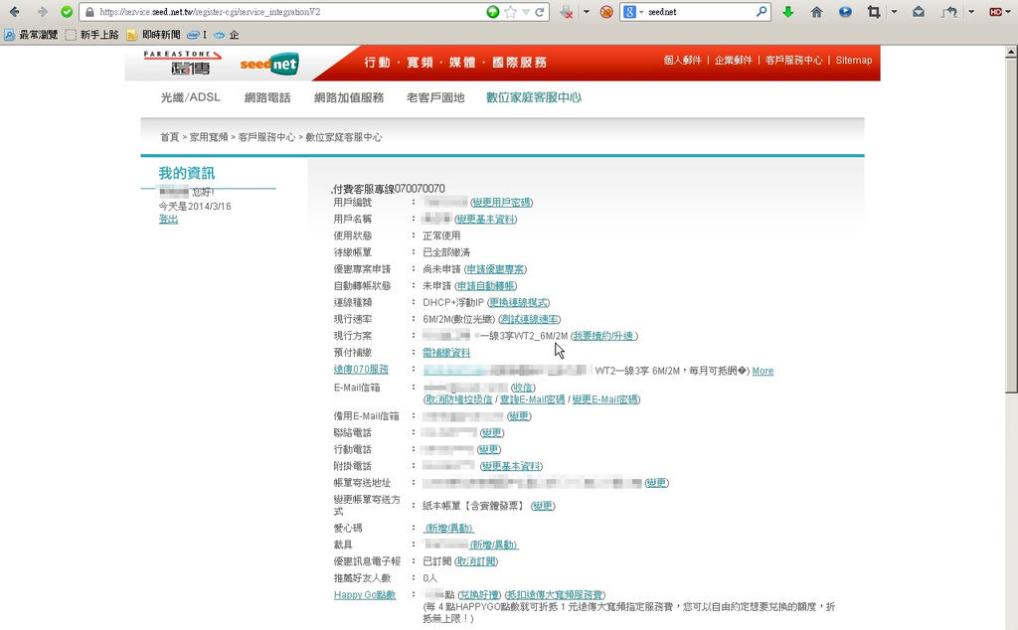This screenshot has width=1018, height=630.
Task: Click the 我要續約/升速 link
Action: coord(603,336)
